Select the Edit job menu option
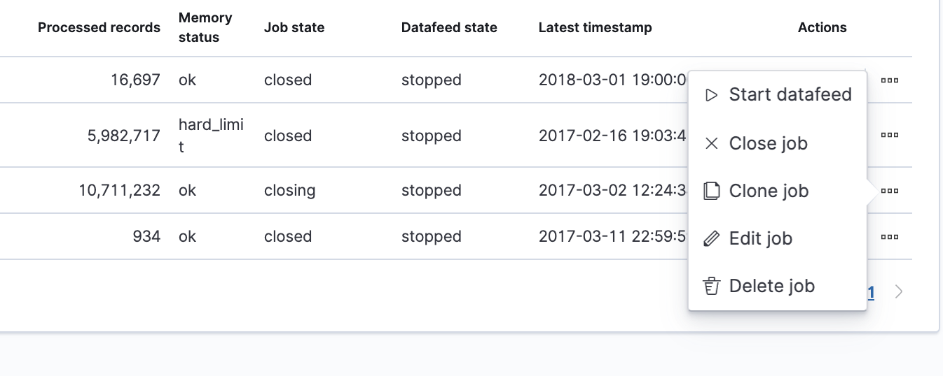943x376 pixels. tap(760, 238)
